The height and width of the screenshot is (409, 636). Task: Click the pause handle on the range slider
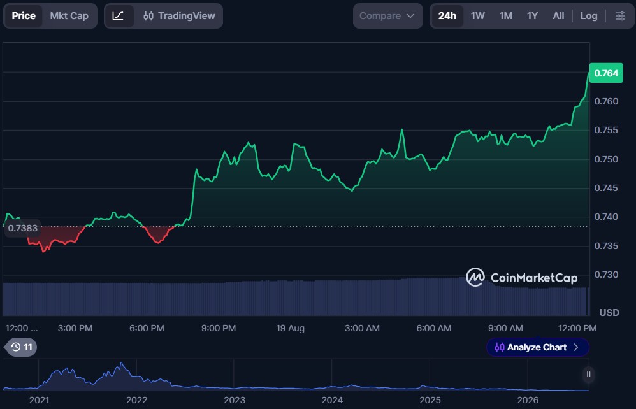coord(588,375)
